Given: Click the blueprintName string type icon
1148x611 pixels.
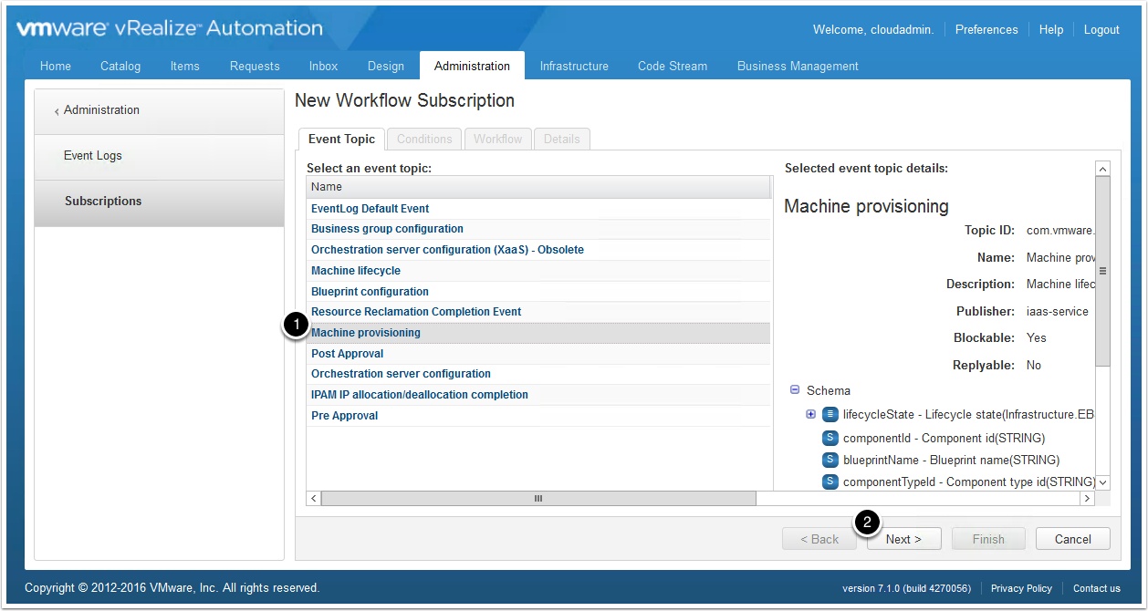Looking at the screenshot, I should point(830,460).
